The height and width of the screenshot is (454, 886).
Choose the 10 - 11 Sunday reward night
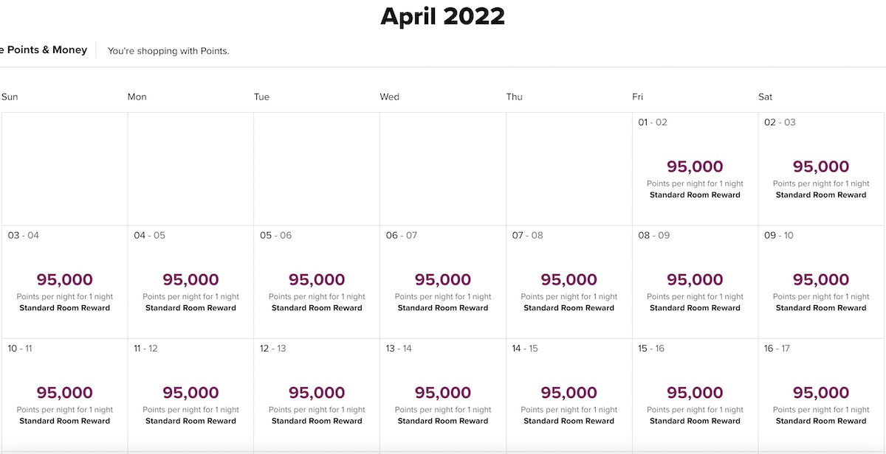point(64,395)
